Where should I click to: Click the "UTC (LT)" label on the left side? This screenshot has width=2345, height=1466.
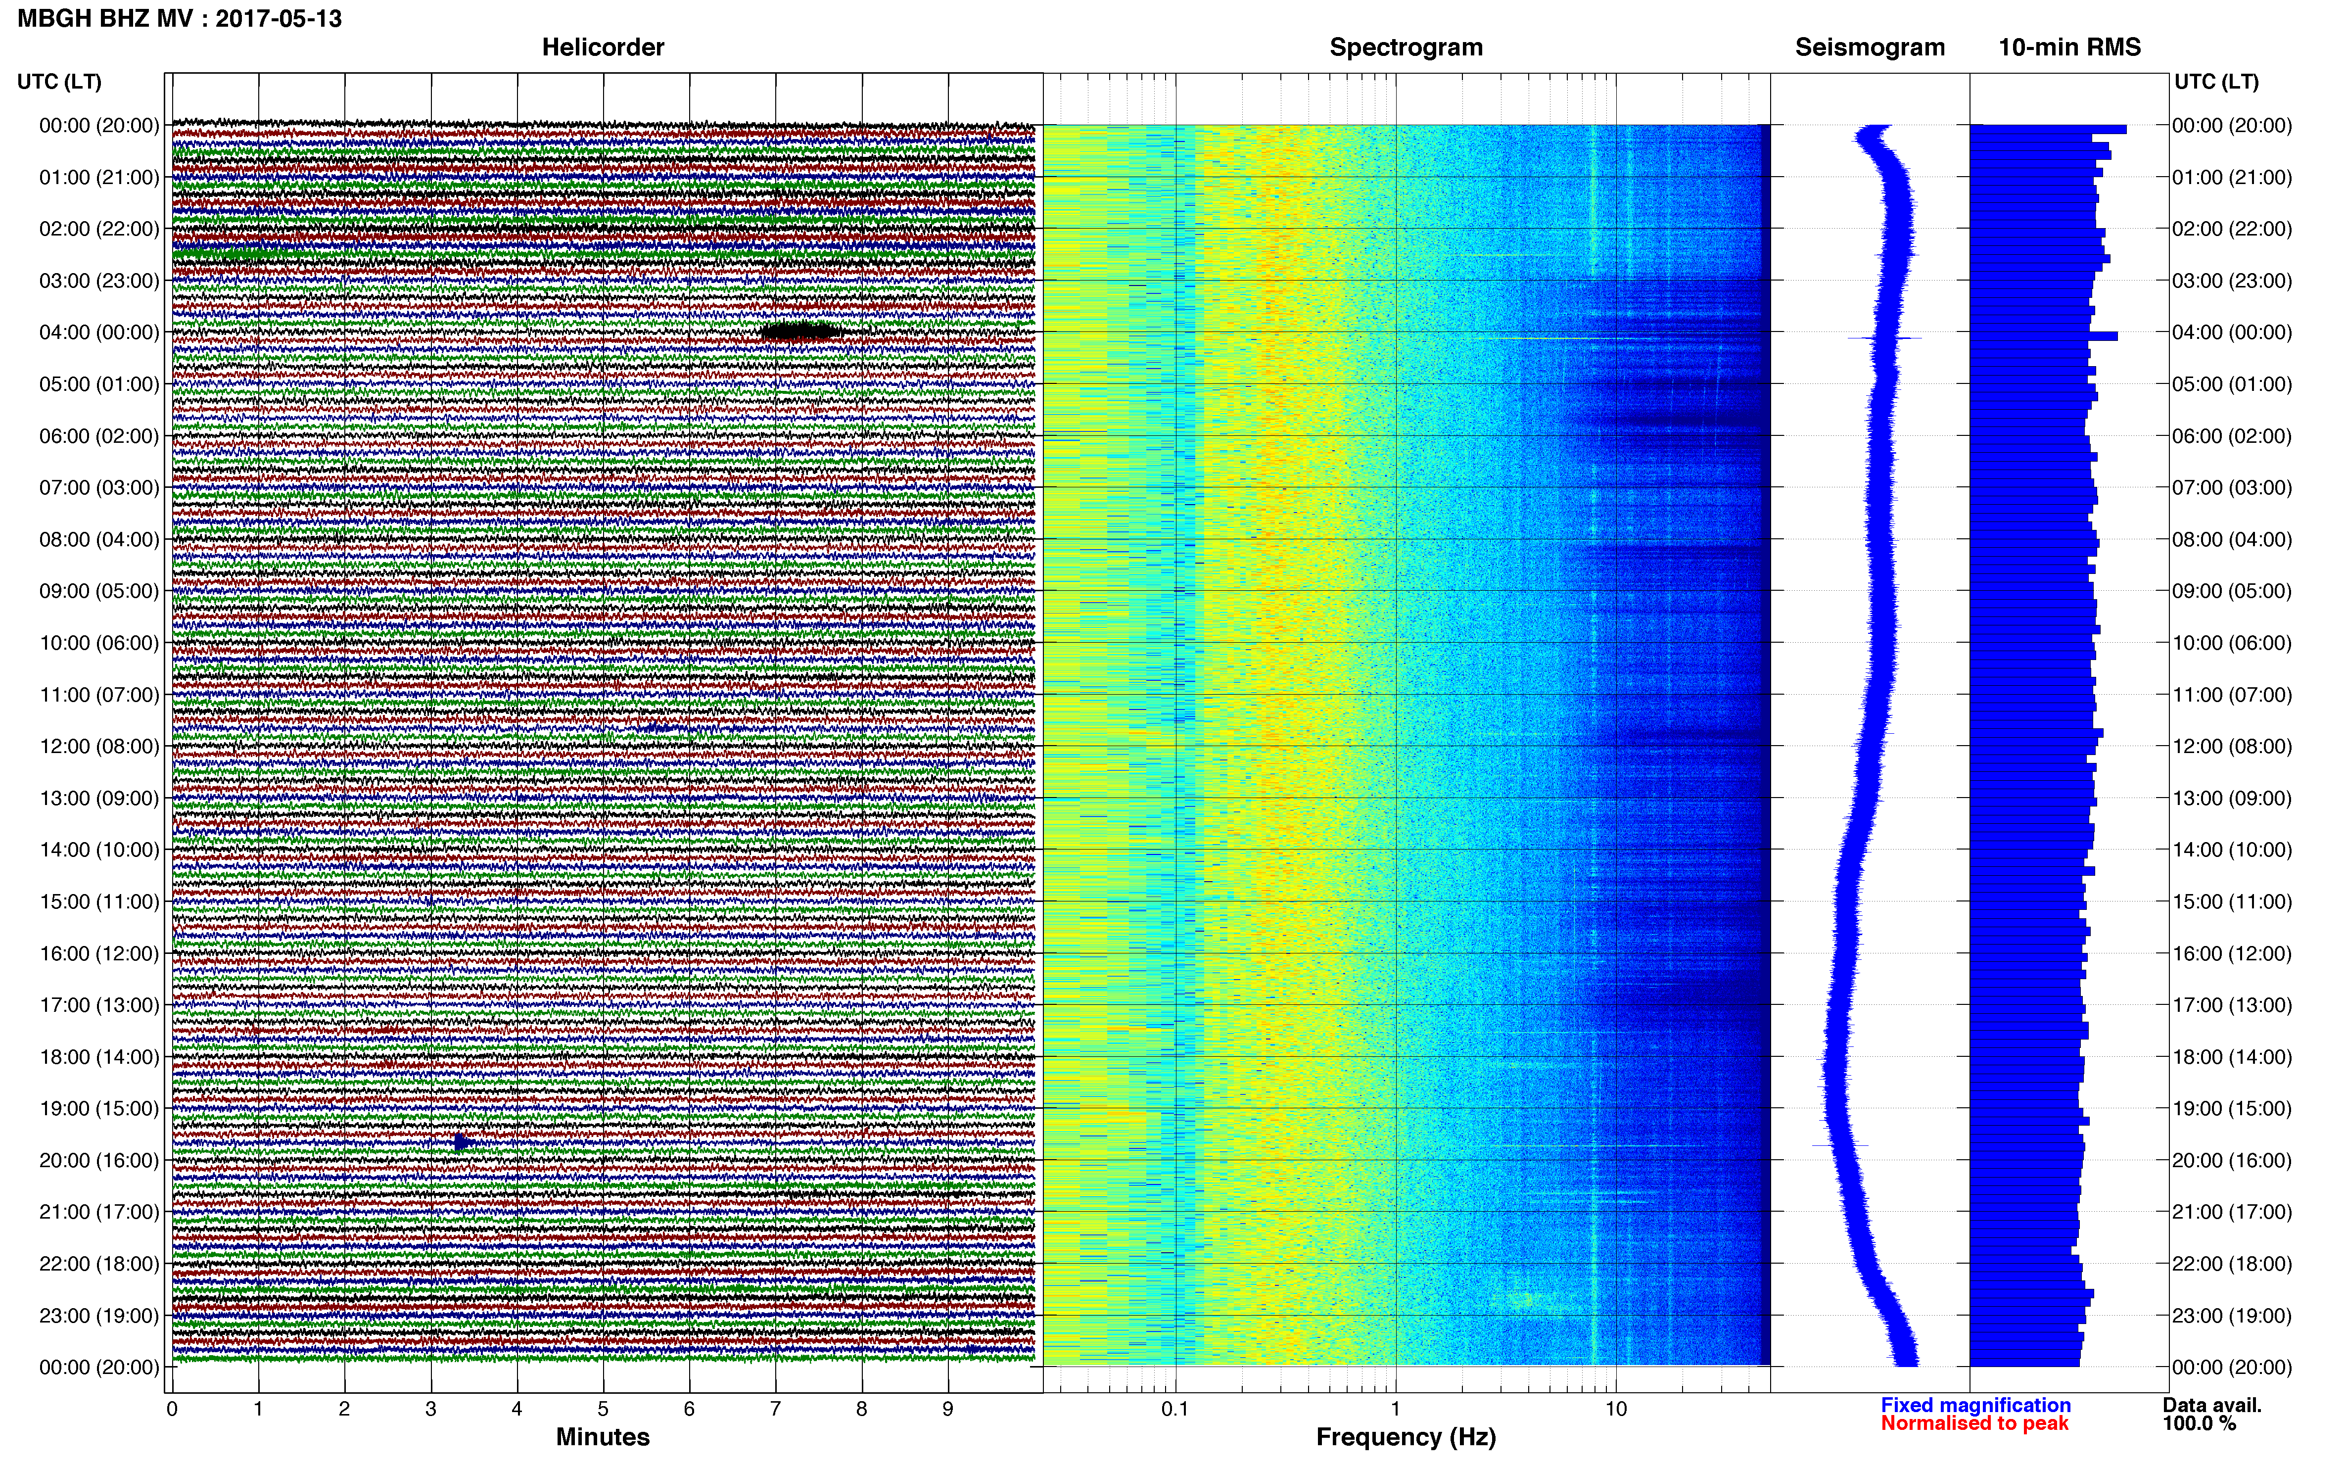[59, 82]
